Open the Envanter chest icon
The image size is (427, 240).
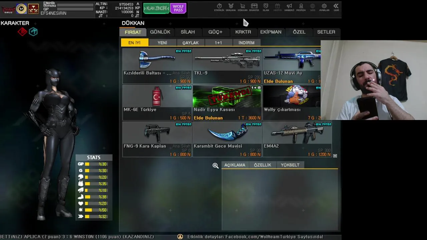pos(254,7)
